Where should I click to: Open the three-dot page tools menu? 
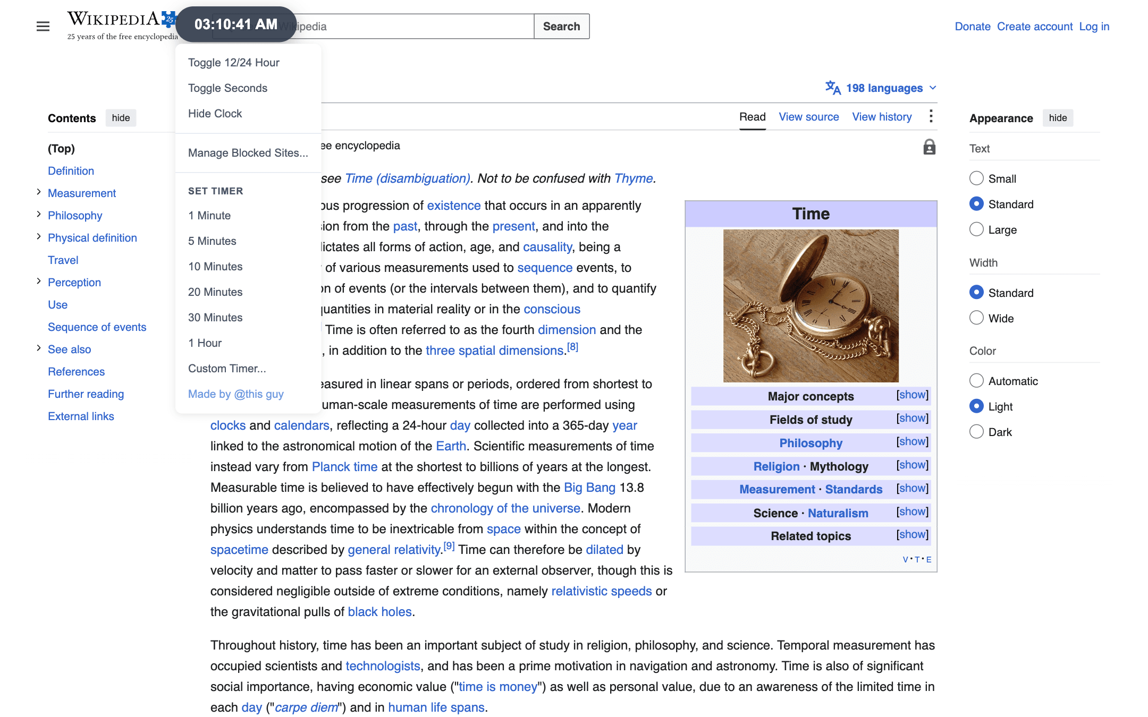pyautogui.click(x=931, y=116)
